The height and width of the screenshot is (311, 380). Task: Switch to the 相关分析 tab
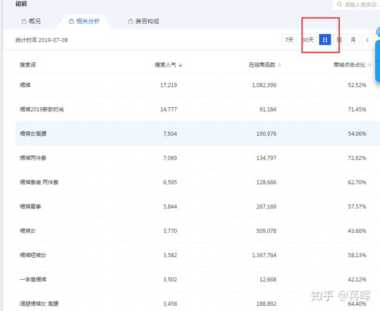pyautogui.click(x=84, y=21)
